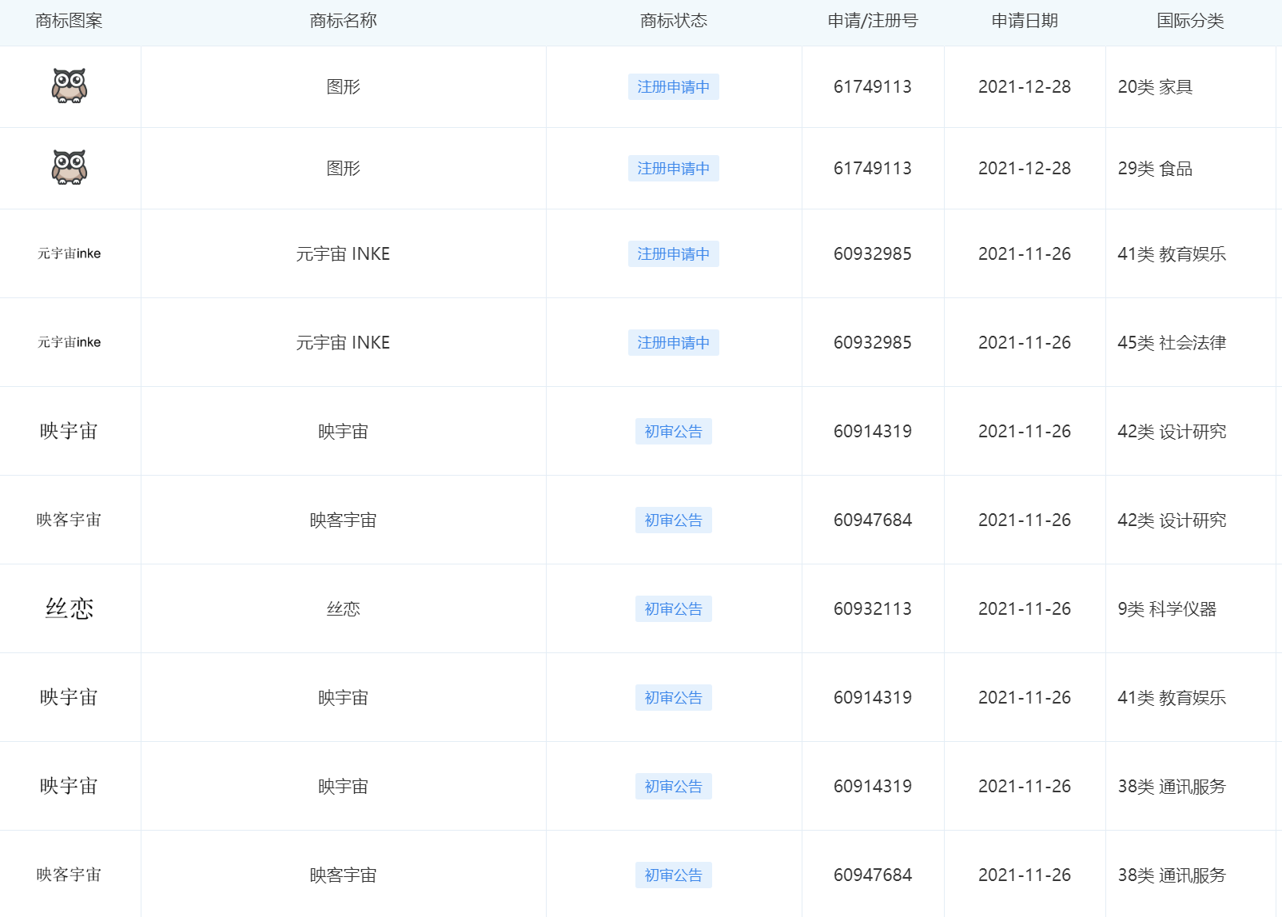This screenshot has width=1282, height=917.
Task: Select 映宇宙 name in 38类 通讯服务 row
Action: click(x=344, y=786)
